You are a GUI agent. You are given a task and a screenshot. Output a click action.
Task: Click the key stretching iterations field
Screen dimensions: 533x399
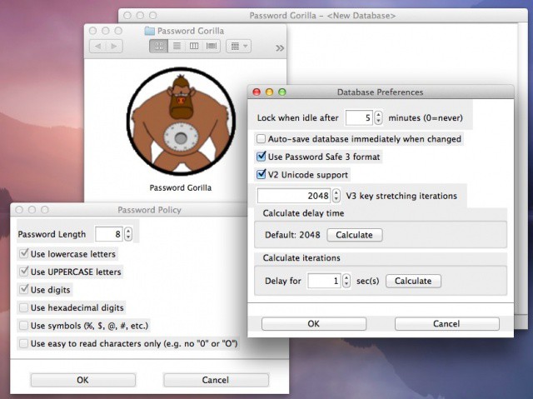coord(293,197)
